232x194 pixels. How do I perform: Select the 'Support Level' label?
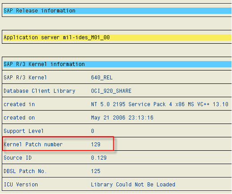coord(24,131)
